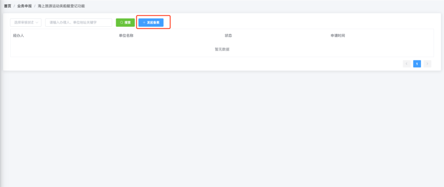Select page 1 in pagination
444x187 pixels.
[x=417, y=64]
